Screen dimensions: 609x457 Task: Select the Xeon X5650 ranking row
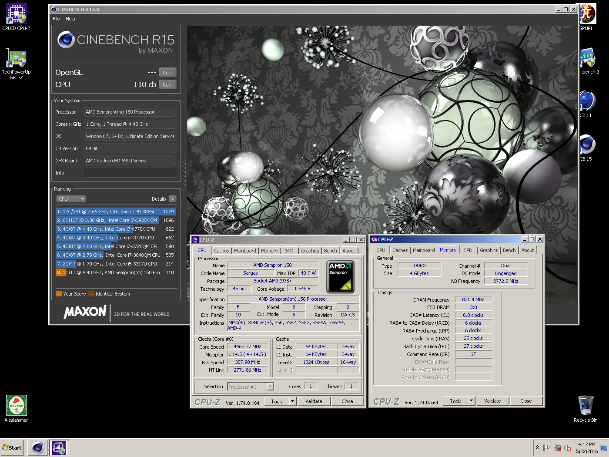[x=116, y=212]
